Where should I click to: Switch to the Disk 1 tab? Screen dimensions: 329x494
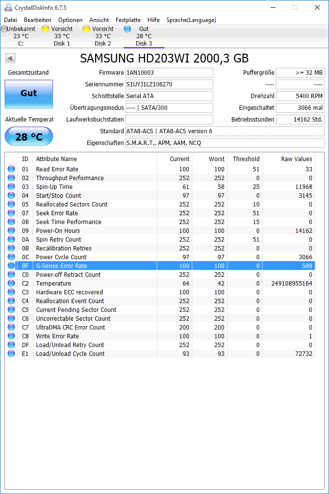(62, 36)
